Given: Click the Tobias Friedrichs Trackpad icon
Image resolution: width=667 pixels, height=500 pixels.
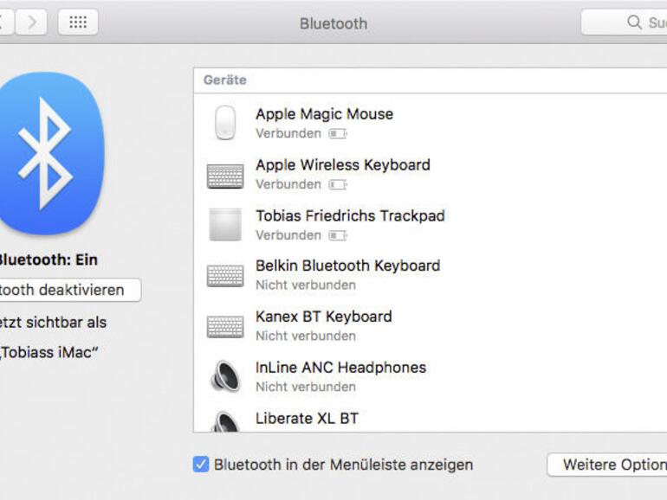Looking at the screenshot, I should coord(225,224).
